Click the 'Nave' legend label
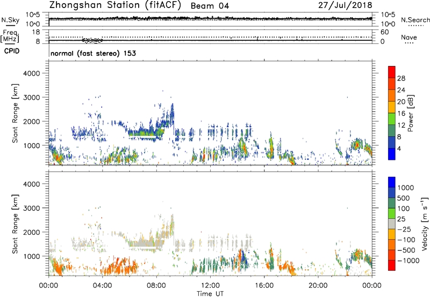 pos(409,38)
